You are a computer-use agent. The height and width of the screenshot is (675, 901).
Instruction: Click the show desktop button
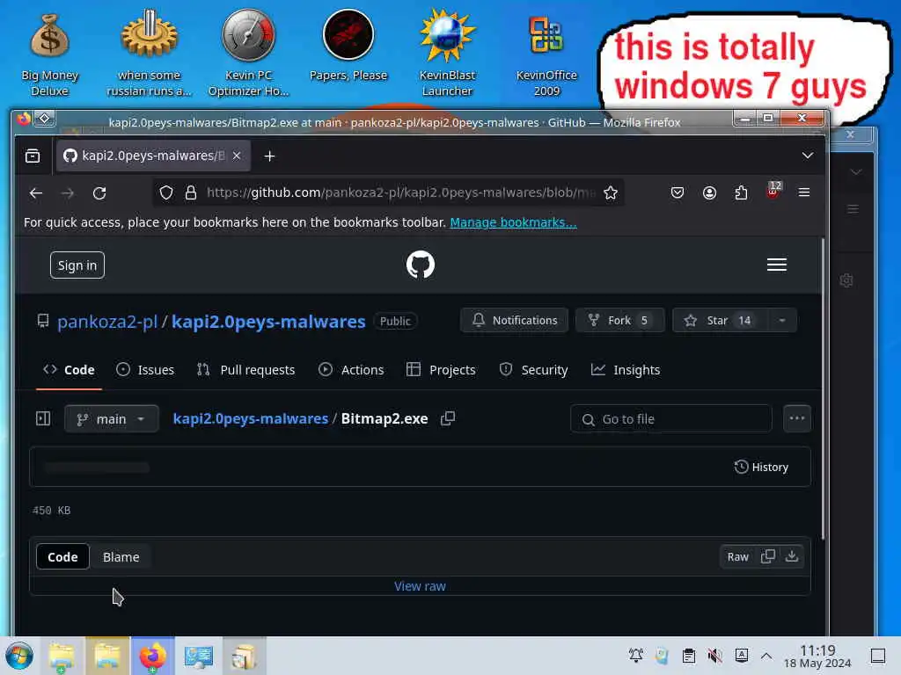(x=878, y=656)
